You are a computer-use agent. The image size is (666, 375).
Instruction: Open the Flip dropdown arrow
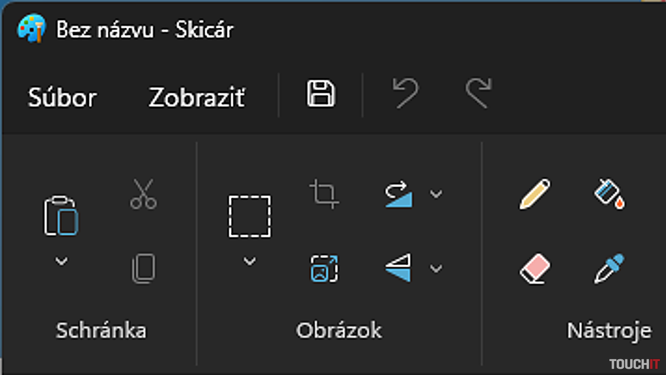click(x=436, y=268)
